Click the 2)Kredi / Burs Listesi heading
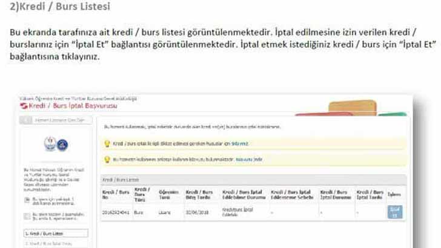This screenshot has width=441, height=248. point(60,6)
